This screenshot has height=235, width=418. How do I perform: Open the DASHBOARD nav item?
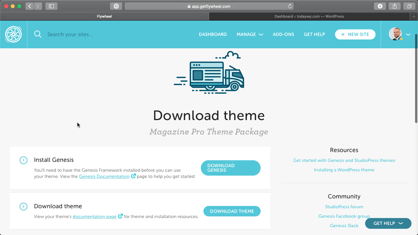coord(213,34)
